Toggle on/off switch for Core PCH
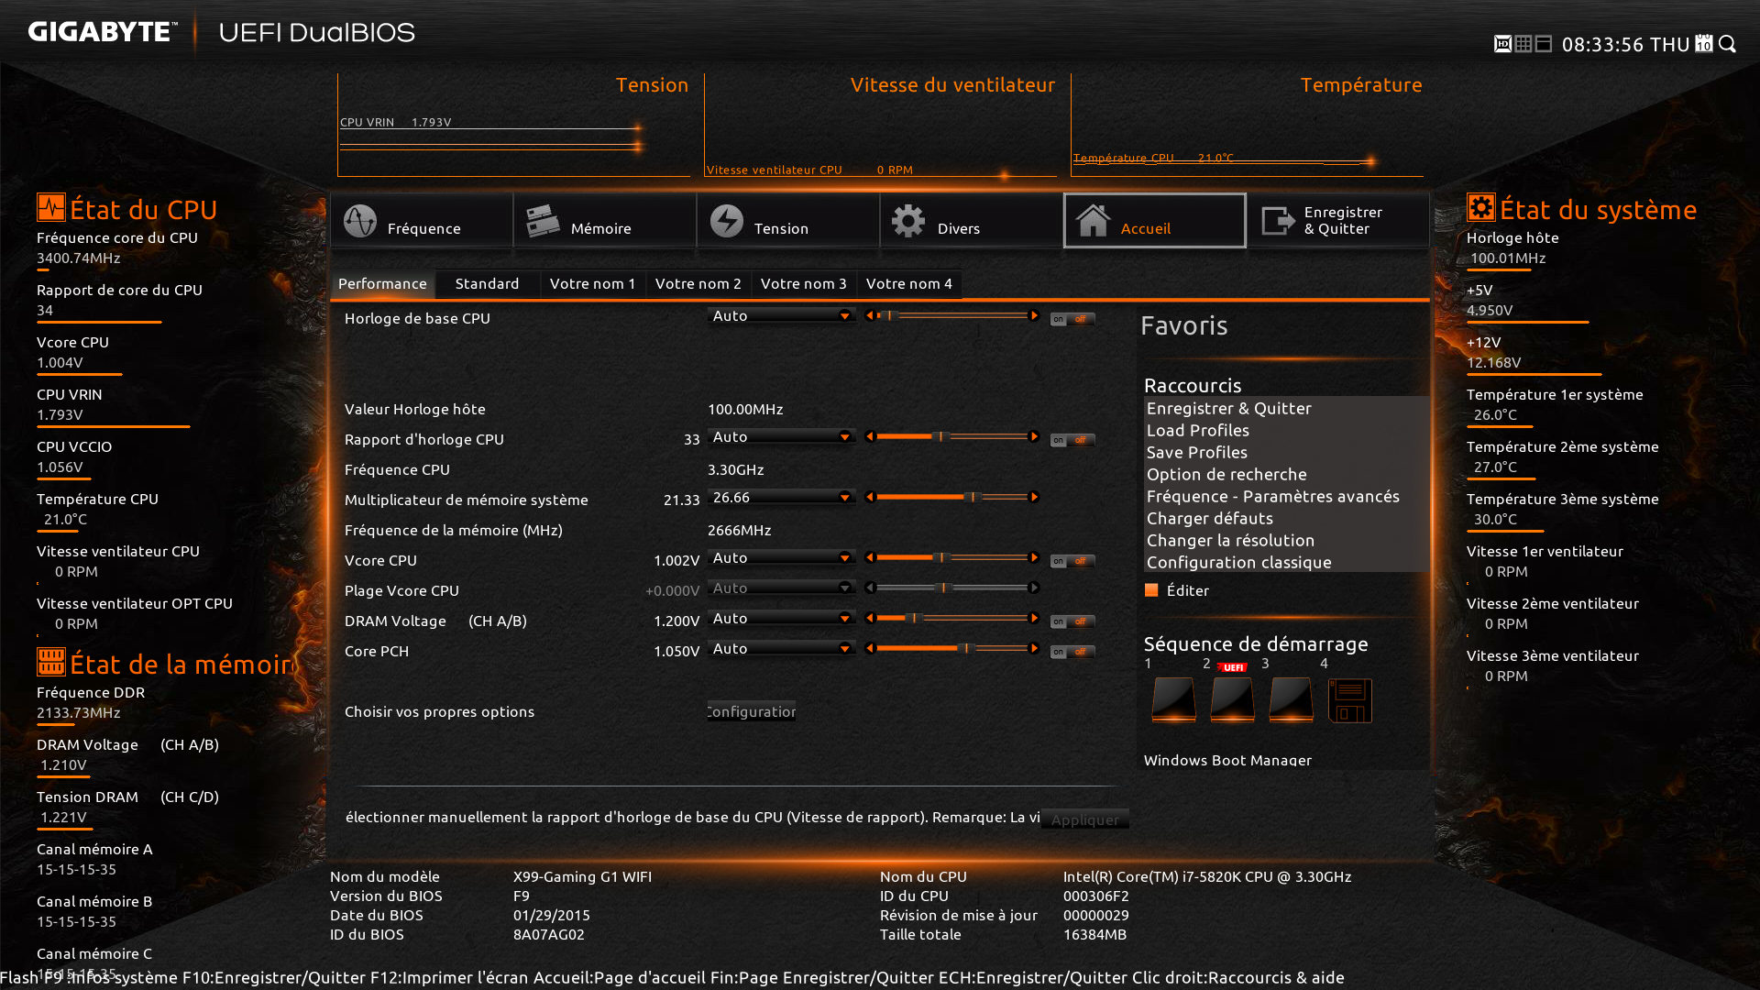The image size is (1760, 990). pyautogui.click(x=1072, y=652)
